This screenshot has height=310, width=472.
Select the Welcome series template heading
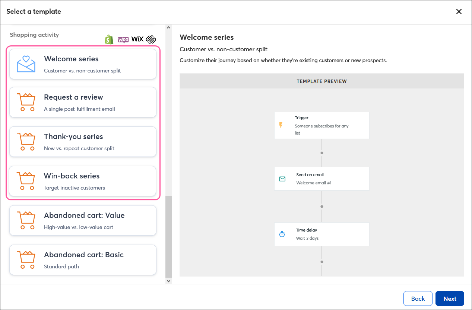point(71,59)
